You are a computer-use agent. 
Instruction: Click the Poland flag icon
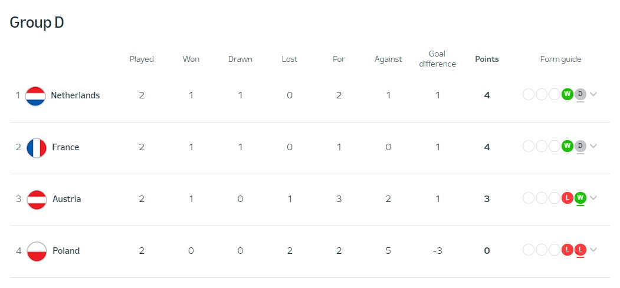point(37,251)
